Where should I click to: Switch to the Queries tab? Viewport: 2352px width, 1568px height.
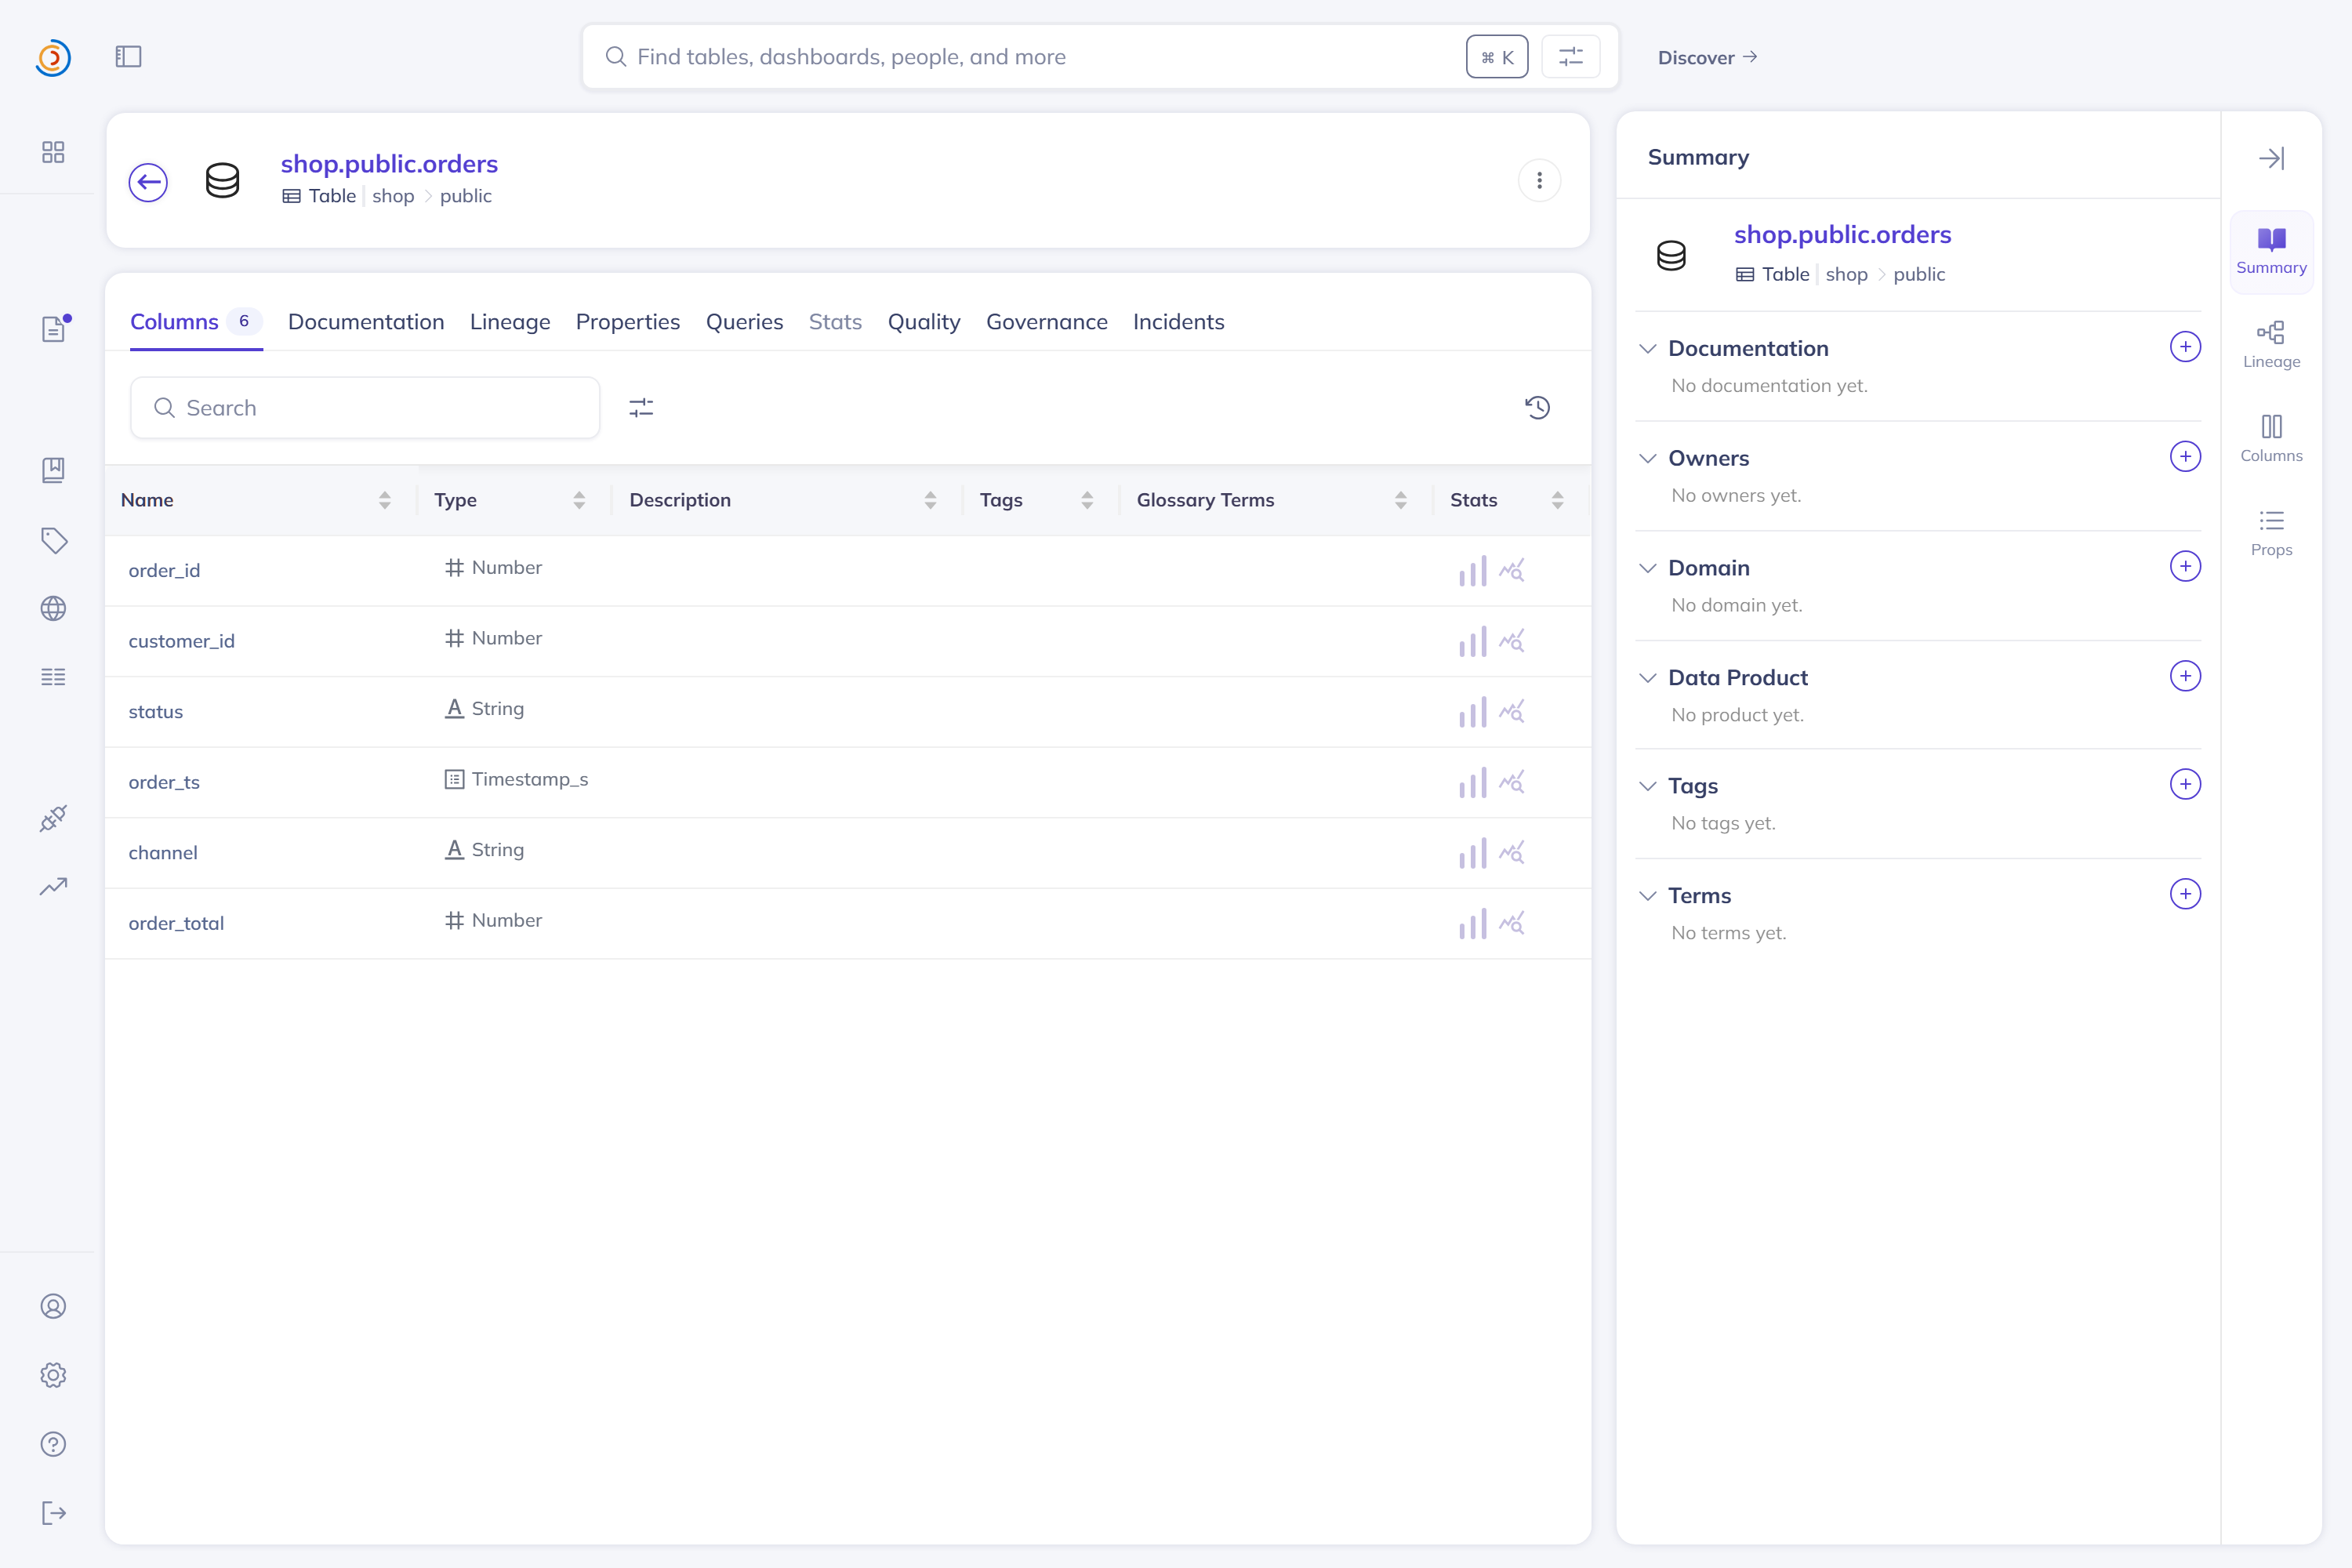pyautogui.click(x=744, y=322)
